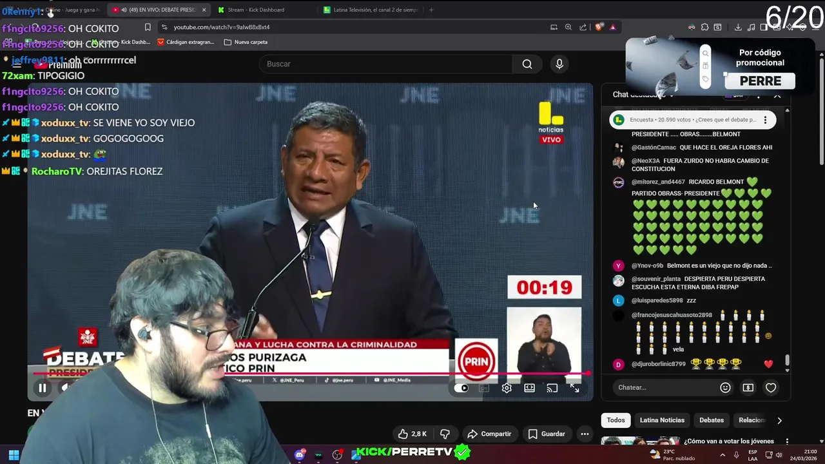825x464 pixels.
Task: Open the poll options menu
Action: [x=765, y=120]
